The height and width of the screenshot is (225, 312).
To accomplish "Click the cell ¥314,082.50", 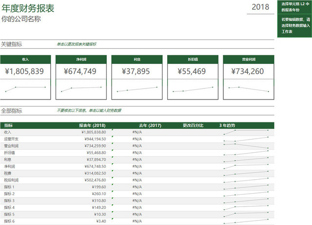I will (x=95, y=173).
